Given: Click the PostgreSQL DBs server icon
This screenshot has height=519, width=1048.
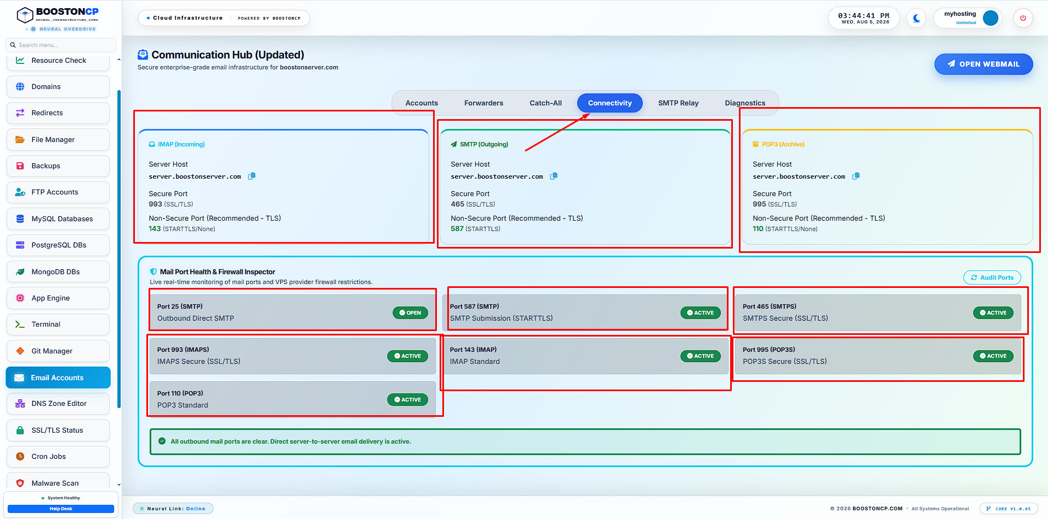Looking at the screenshot, I should tap(20, 245).
